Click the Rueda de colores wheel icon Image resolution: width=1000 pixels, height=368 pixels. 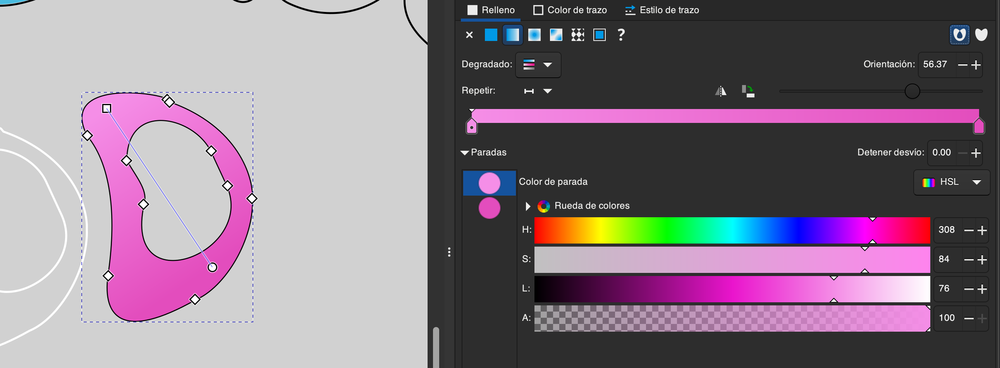click(543, 206)
